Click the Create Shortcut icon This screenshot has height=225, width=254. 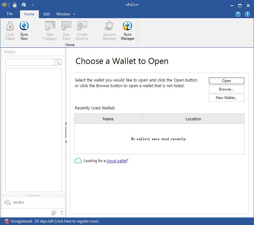click(x=82, y=30)
